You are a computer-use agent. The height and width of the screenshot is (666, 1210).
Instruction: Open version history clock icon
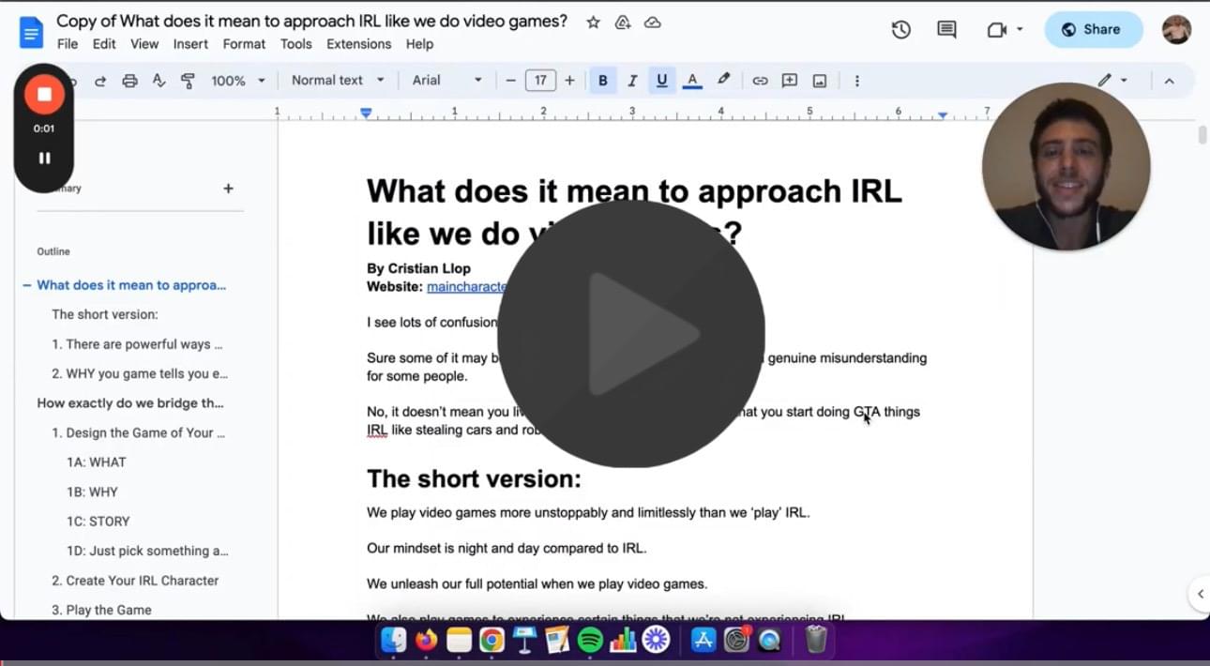(900, 30)
